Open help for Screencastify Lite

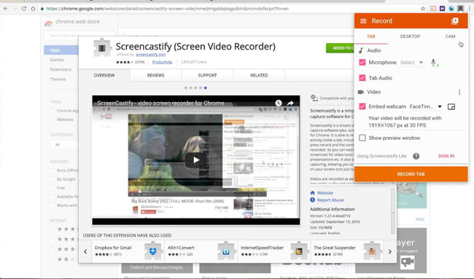pos(416,156)
